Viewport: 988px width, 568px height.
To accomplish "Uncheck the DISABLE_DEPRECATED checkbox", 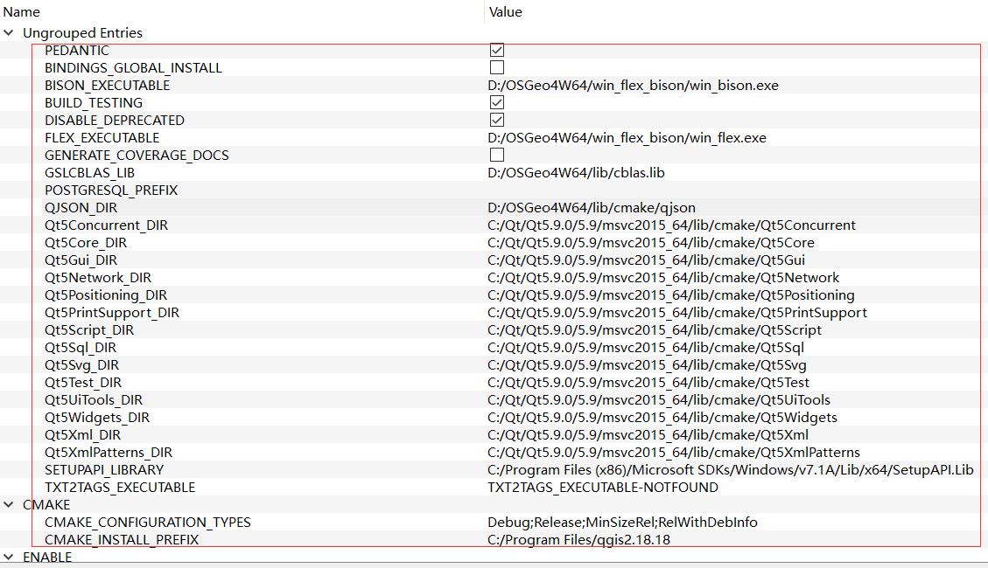I will click(496, 120).
